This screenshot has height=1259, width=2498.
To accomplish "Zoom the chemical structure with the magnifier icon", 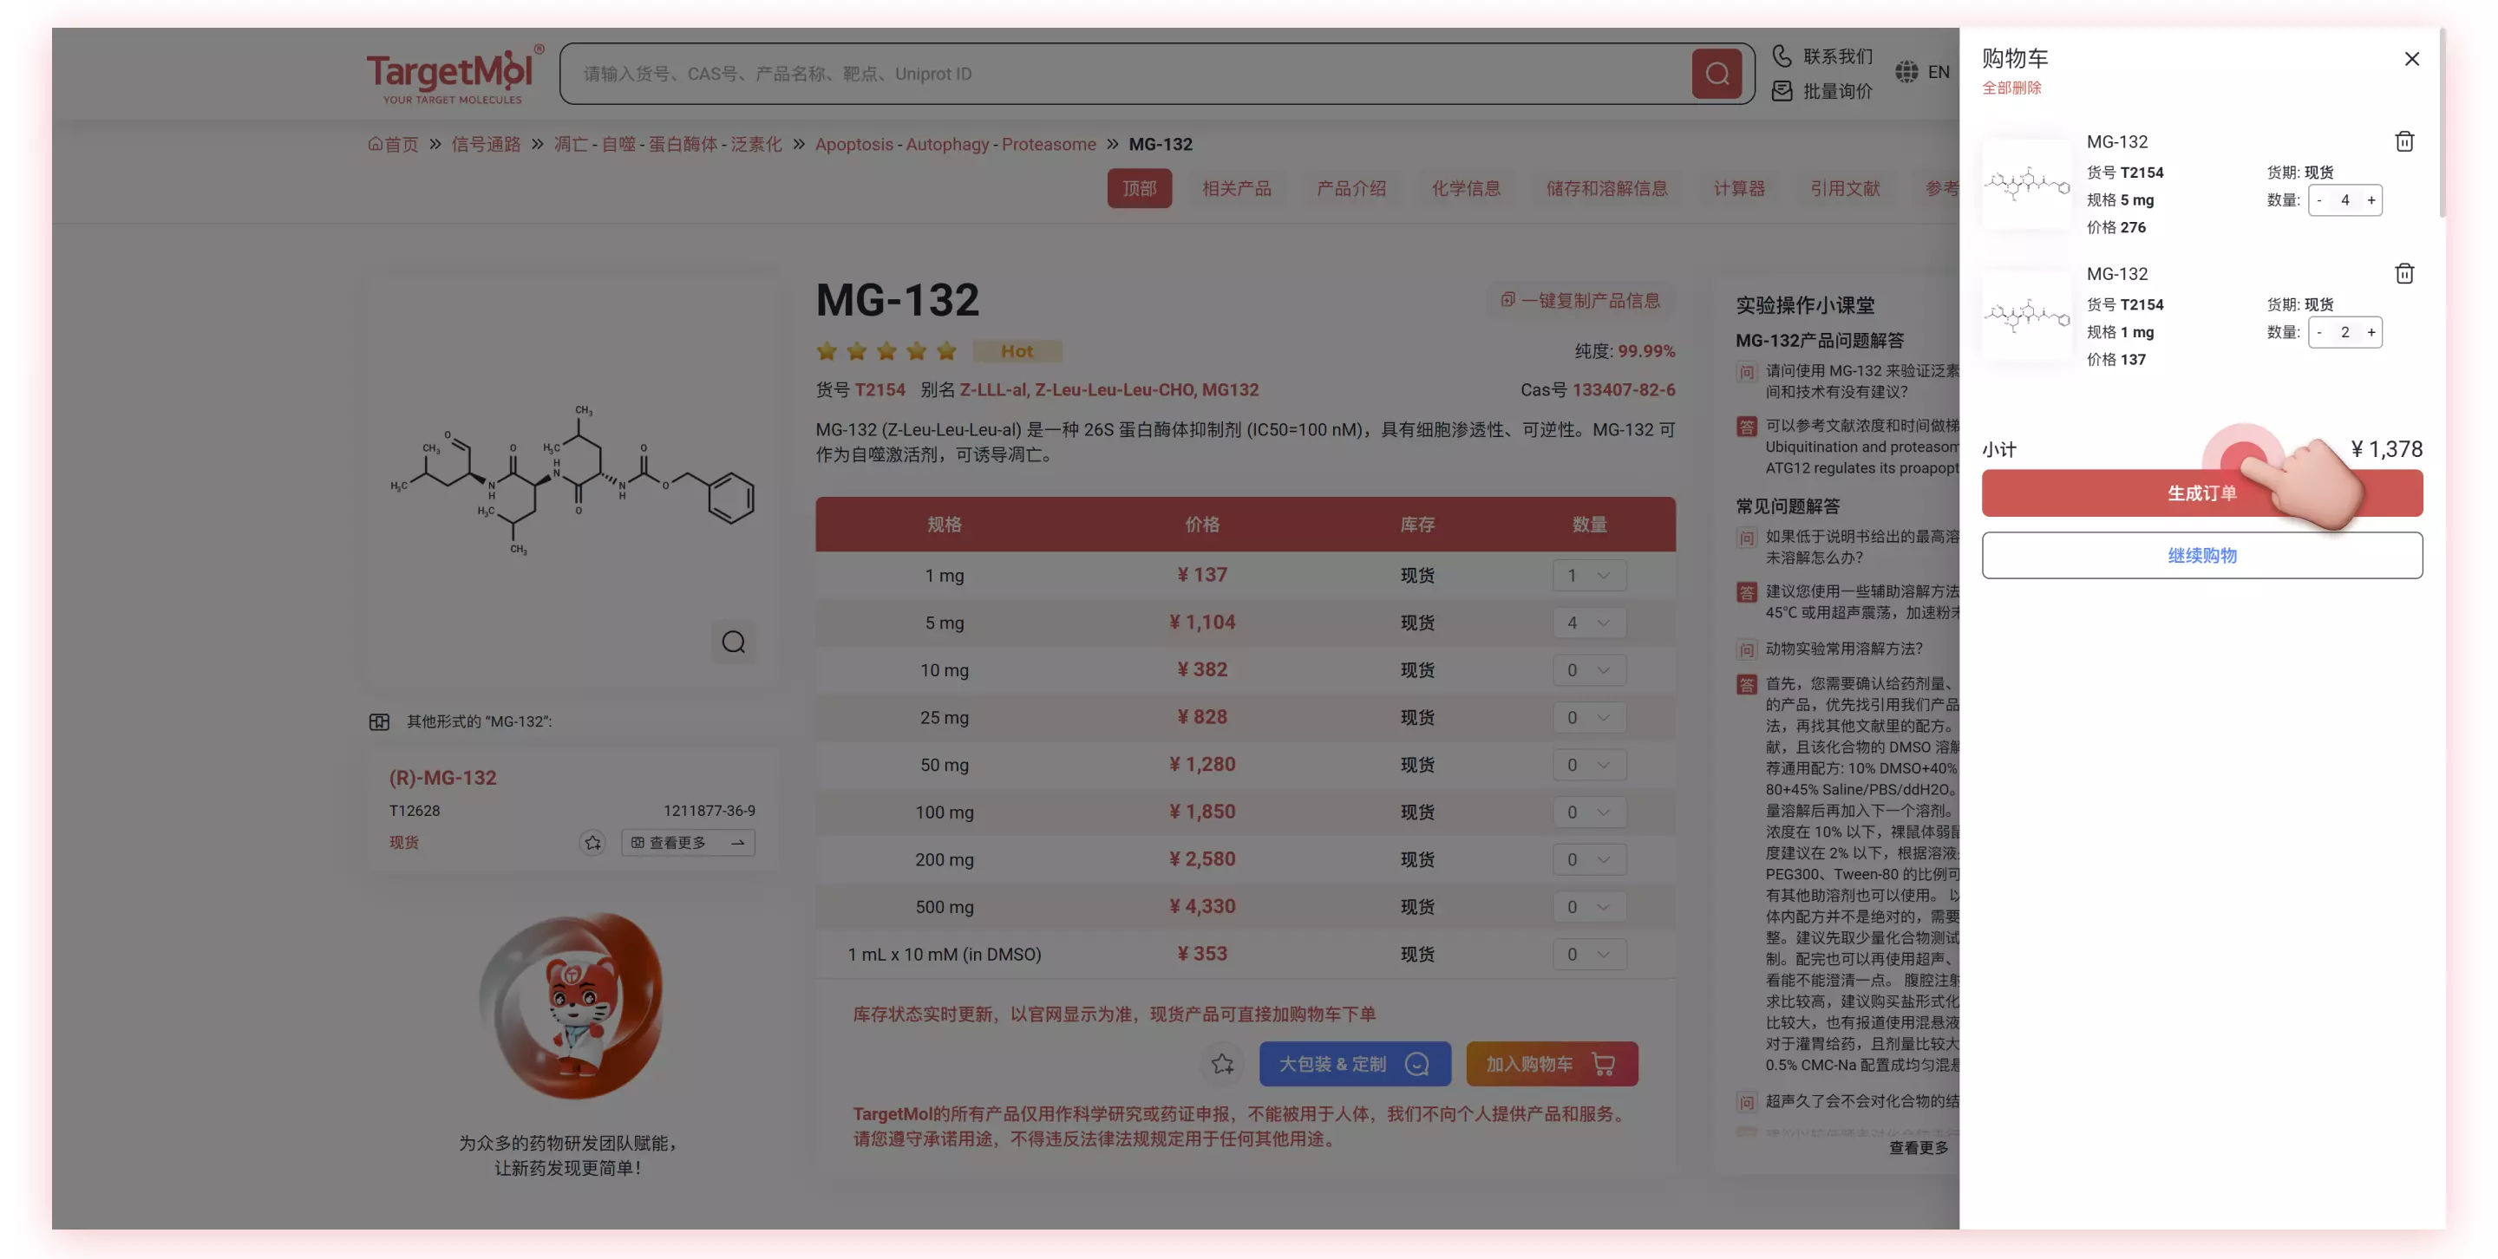I will [734, 643].
